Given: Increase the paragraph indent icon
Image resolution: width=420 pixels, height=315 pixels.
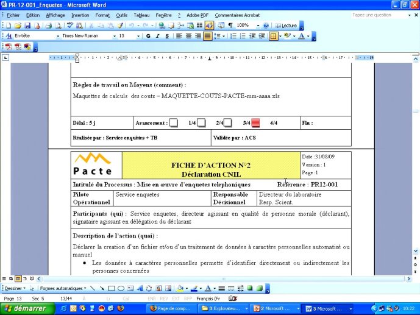Looking at the screenshot, I should click(x=262, y=36).
